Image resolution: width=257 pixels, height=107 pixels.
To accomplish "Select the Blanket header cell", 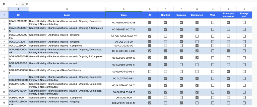I will (x=165, y=15).
